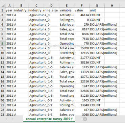The width and height of the screenshot is (125, 123).
Task: Select column A header
Action: (9, 6)
